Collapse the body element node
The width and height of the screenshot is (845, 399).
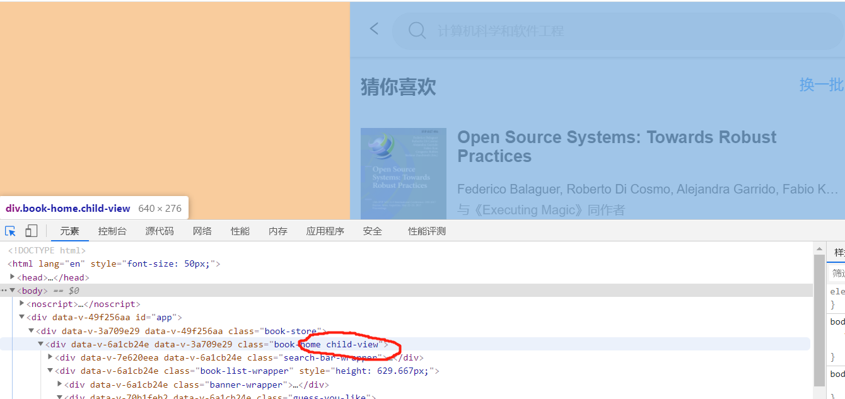(x=12, y=290)
